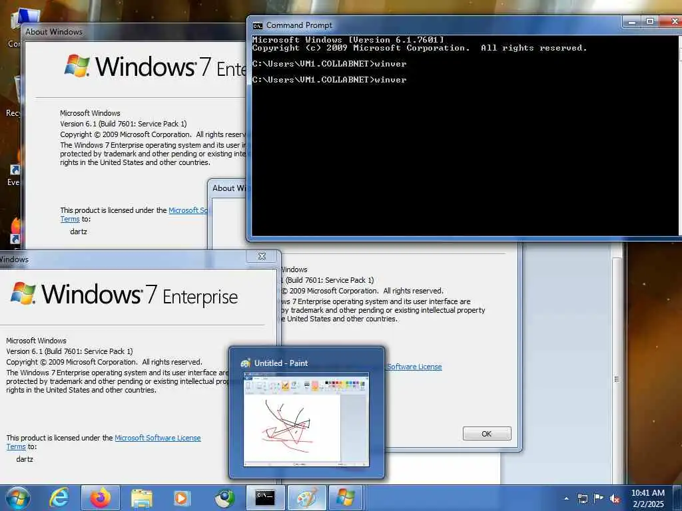The height and width of the screenshot is (511, 682).
Task: Select 'dartz' in the front About dialog
Action: (25, 459)
